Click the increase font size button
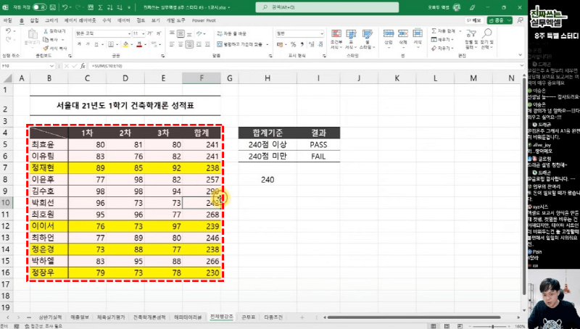This screenshot has height=329, width=580. [150, 33]
